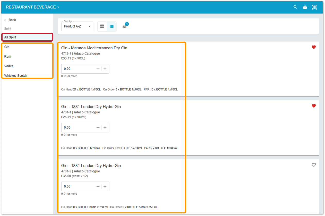Open the Sort by dropdown
325x216 pixels.
click(x=77, y=26)
